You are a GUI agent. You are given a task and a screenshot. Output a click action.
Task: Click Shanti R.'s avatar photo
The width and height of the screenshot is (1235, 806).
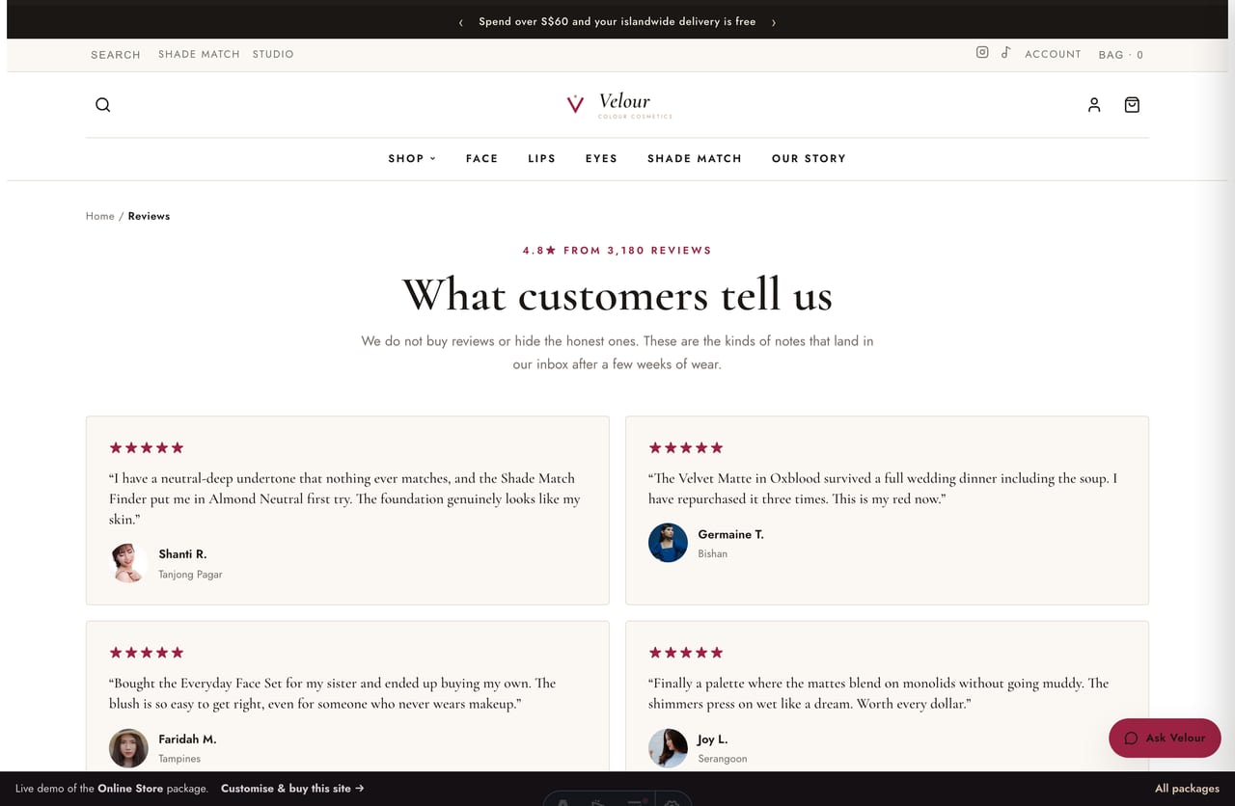(128, 563)
